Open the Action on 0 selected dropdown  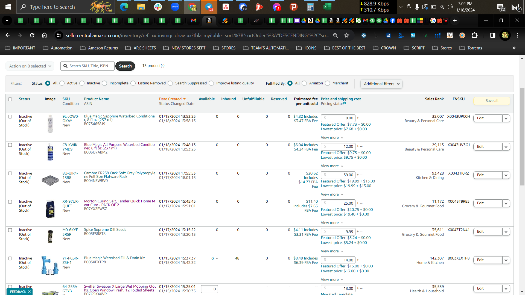tap(30, 66)
